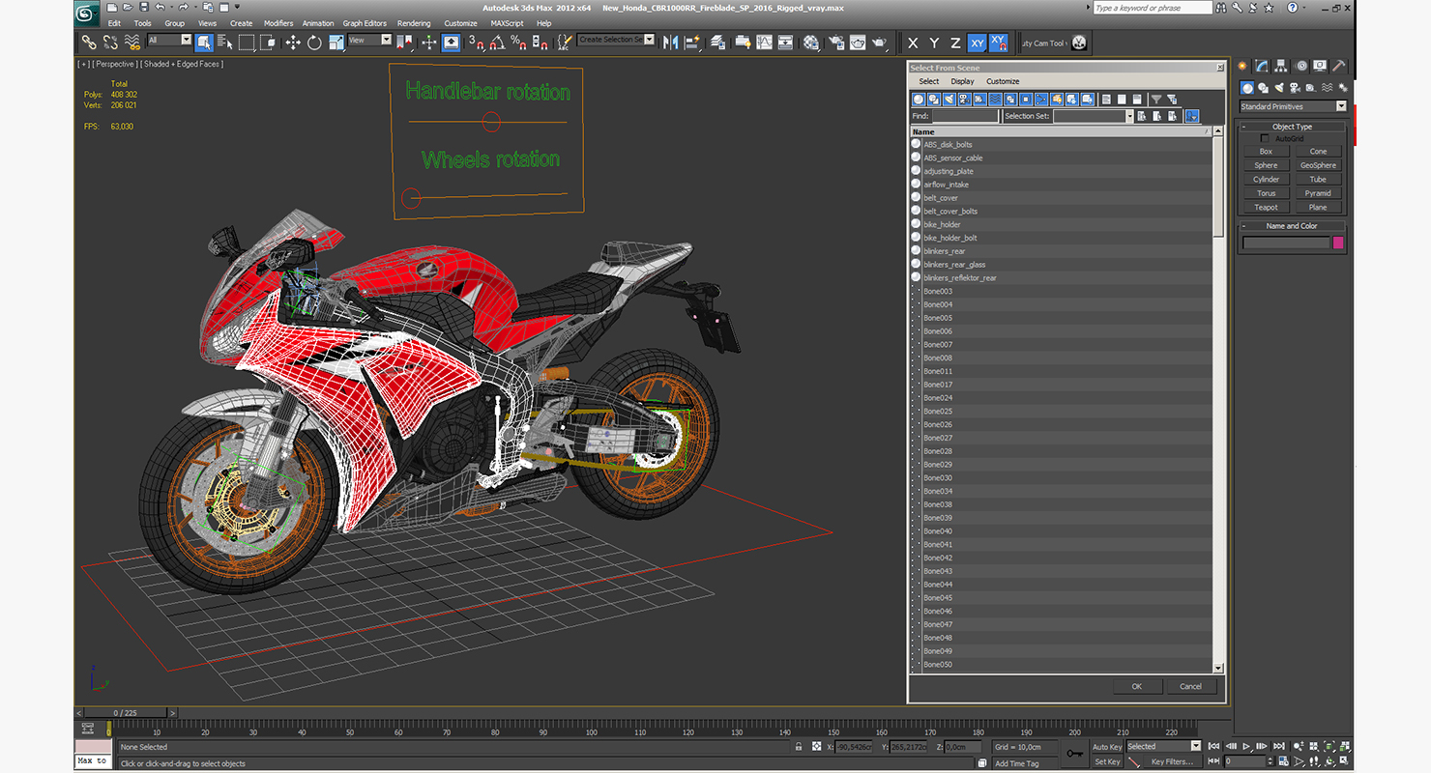
Task: Toggle the 3D Snaps button
Action: click(x=478, y=43)
